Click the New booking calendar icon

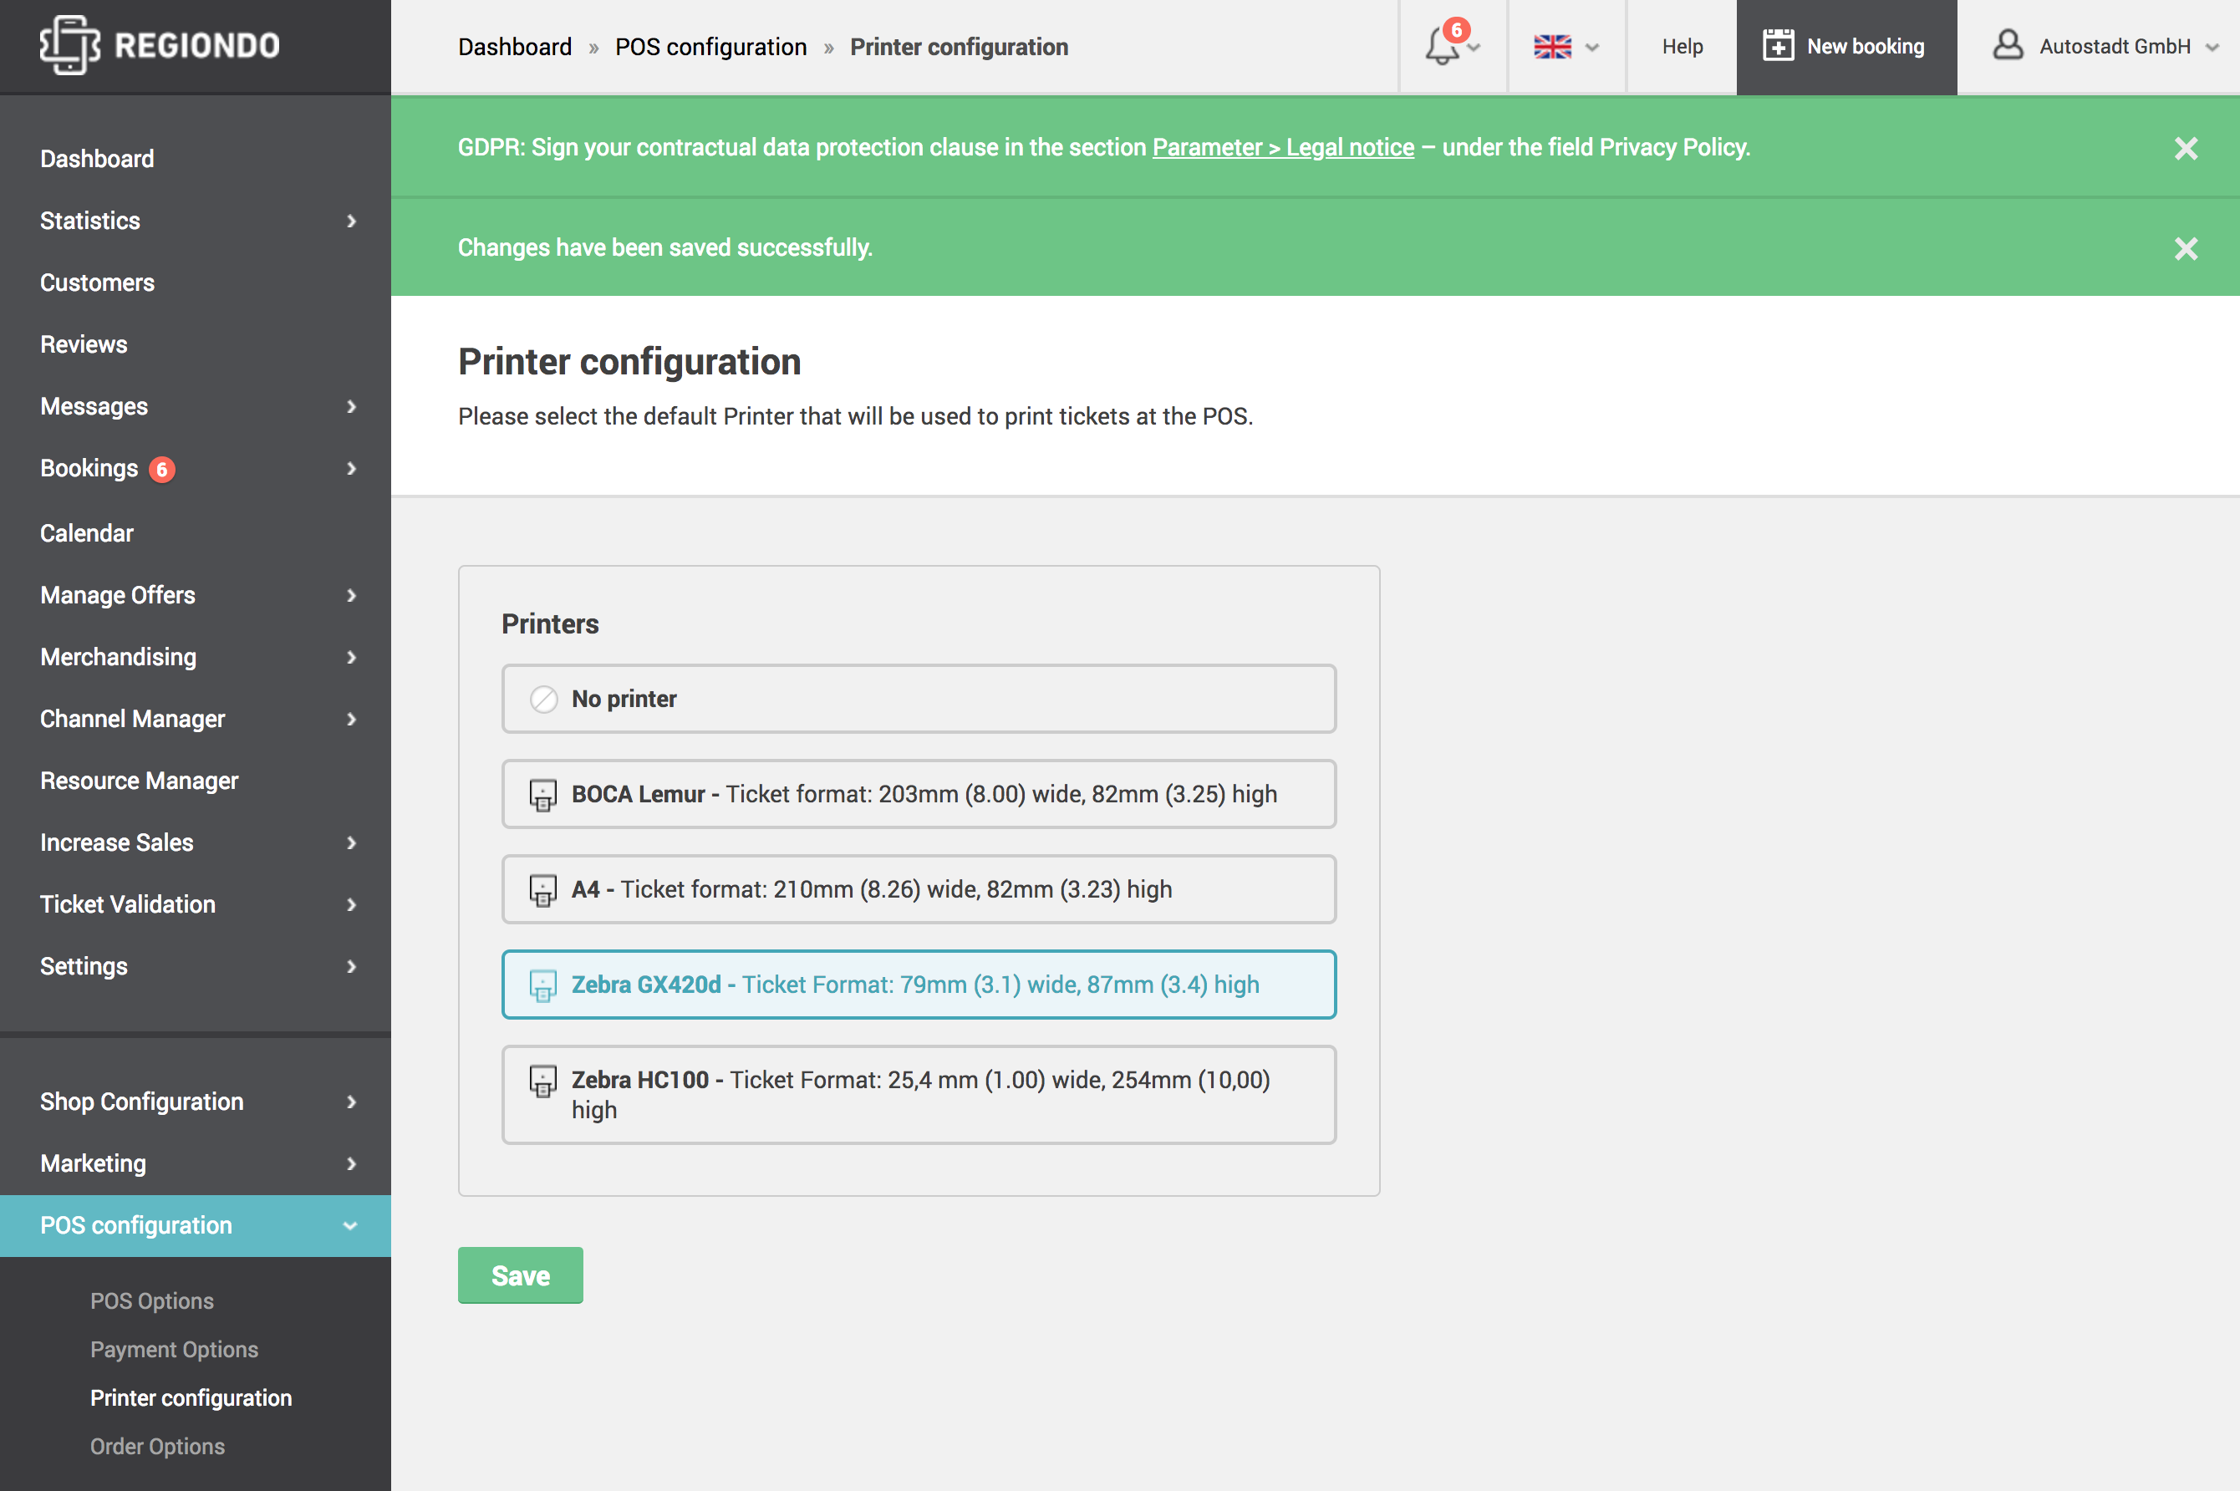click(1777, 46)
